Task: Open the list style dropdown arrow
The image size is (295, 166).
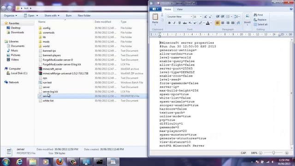Action: pyautogui.click(x=231, y=17)
